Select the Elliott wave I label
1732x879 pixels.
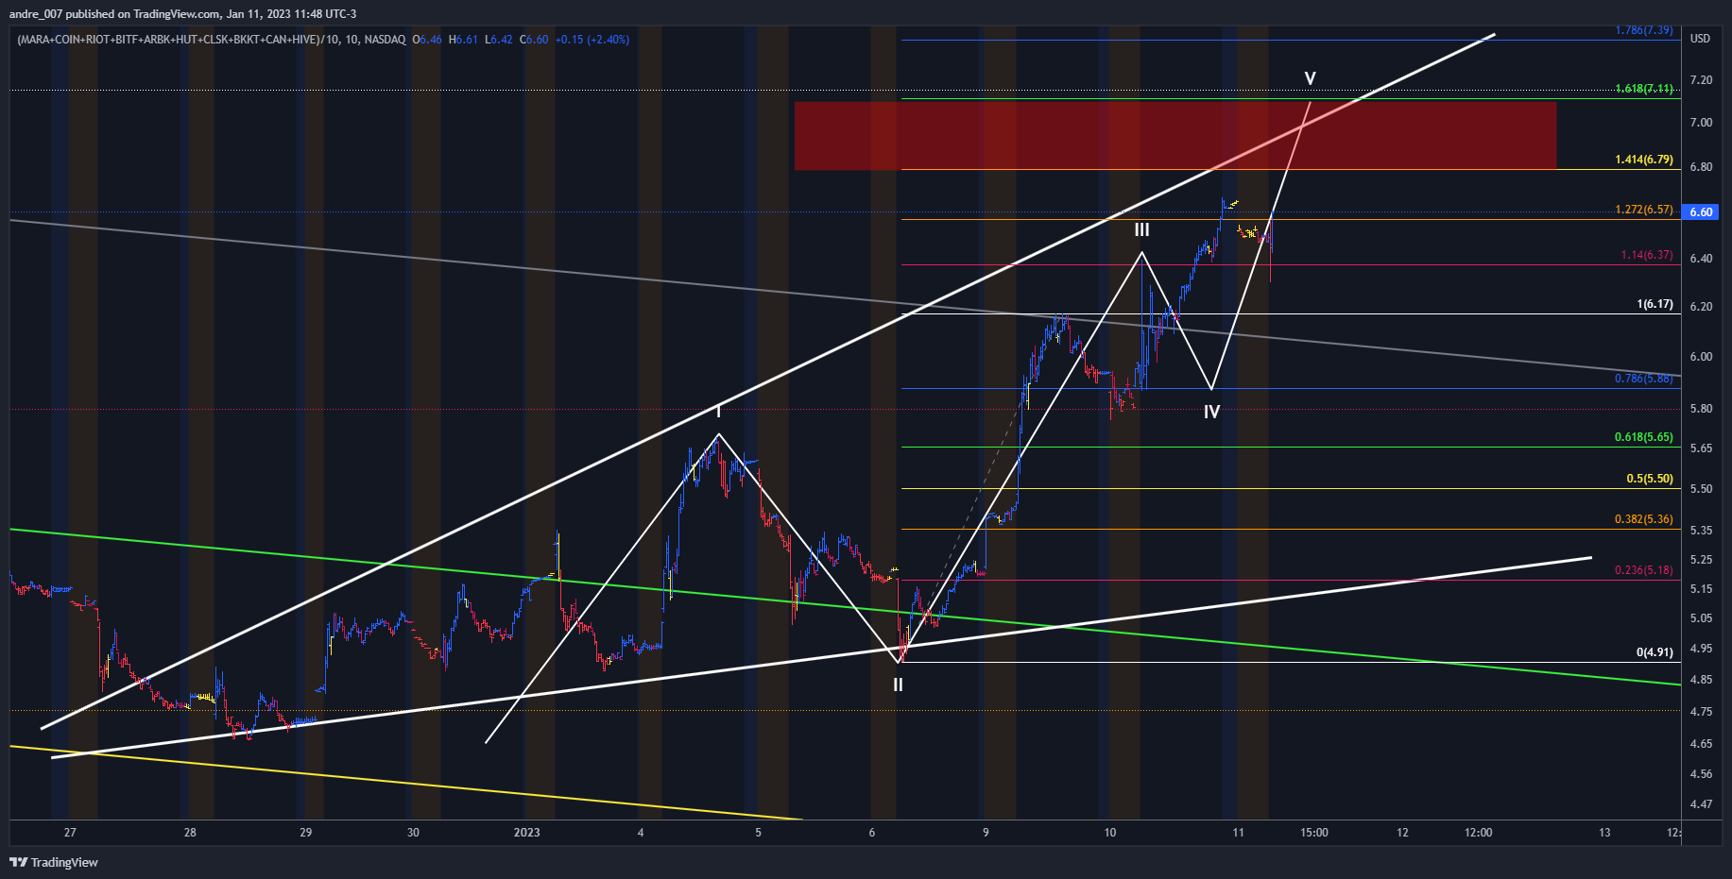coord(718,412)
